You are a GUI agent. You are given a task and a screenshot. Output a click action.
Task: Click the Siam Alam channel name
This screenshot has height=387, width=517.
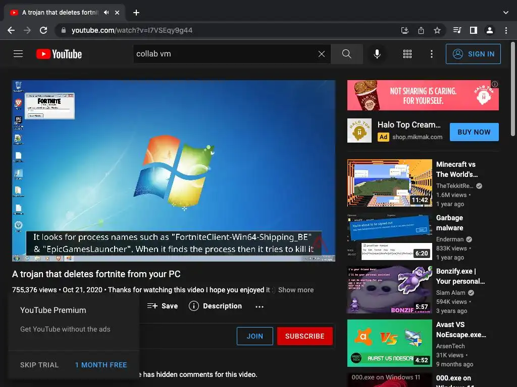[x=450, y=293]
